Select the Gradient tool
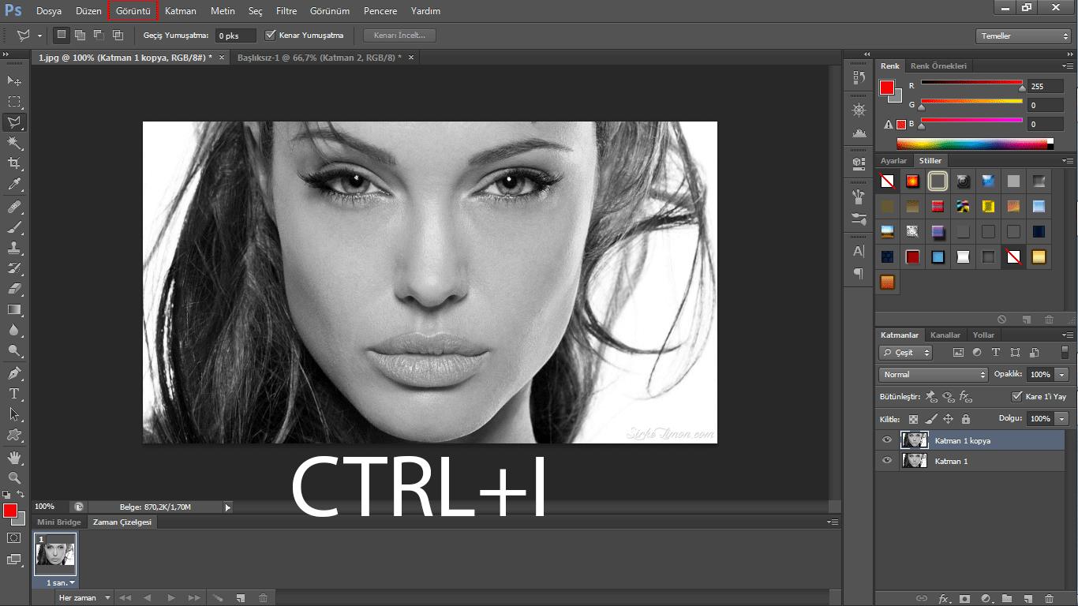The width and height of the screenshot is (1078, 606). coord(14,309)
